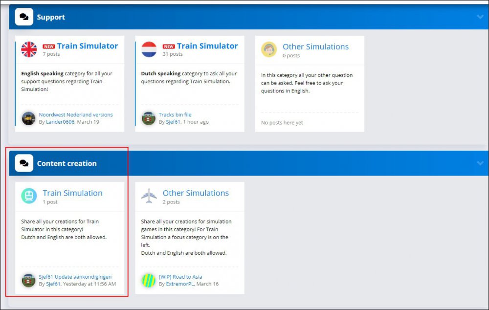489x310 pixels.
Task: Open Dutch Train Simulator support forum title
Action: click(x=207, y=46)
